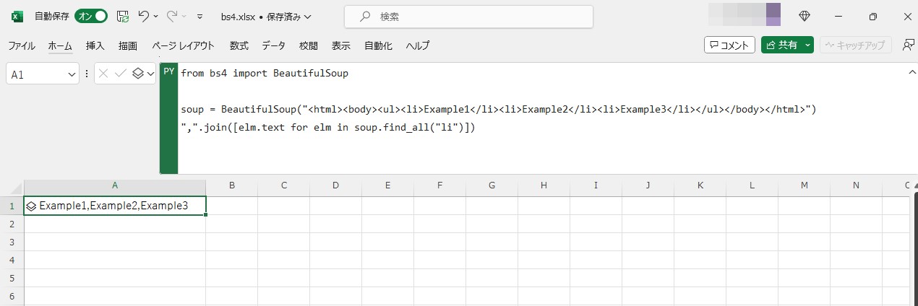Switch to the 数式 ribbon tab
The width and height of the screenshot is (918, 306).
239,45
